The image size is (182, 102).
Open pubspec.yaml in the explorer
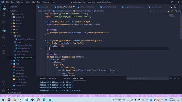(22, 82)
